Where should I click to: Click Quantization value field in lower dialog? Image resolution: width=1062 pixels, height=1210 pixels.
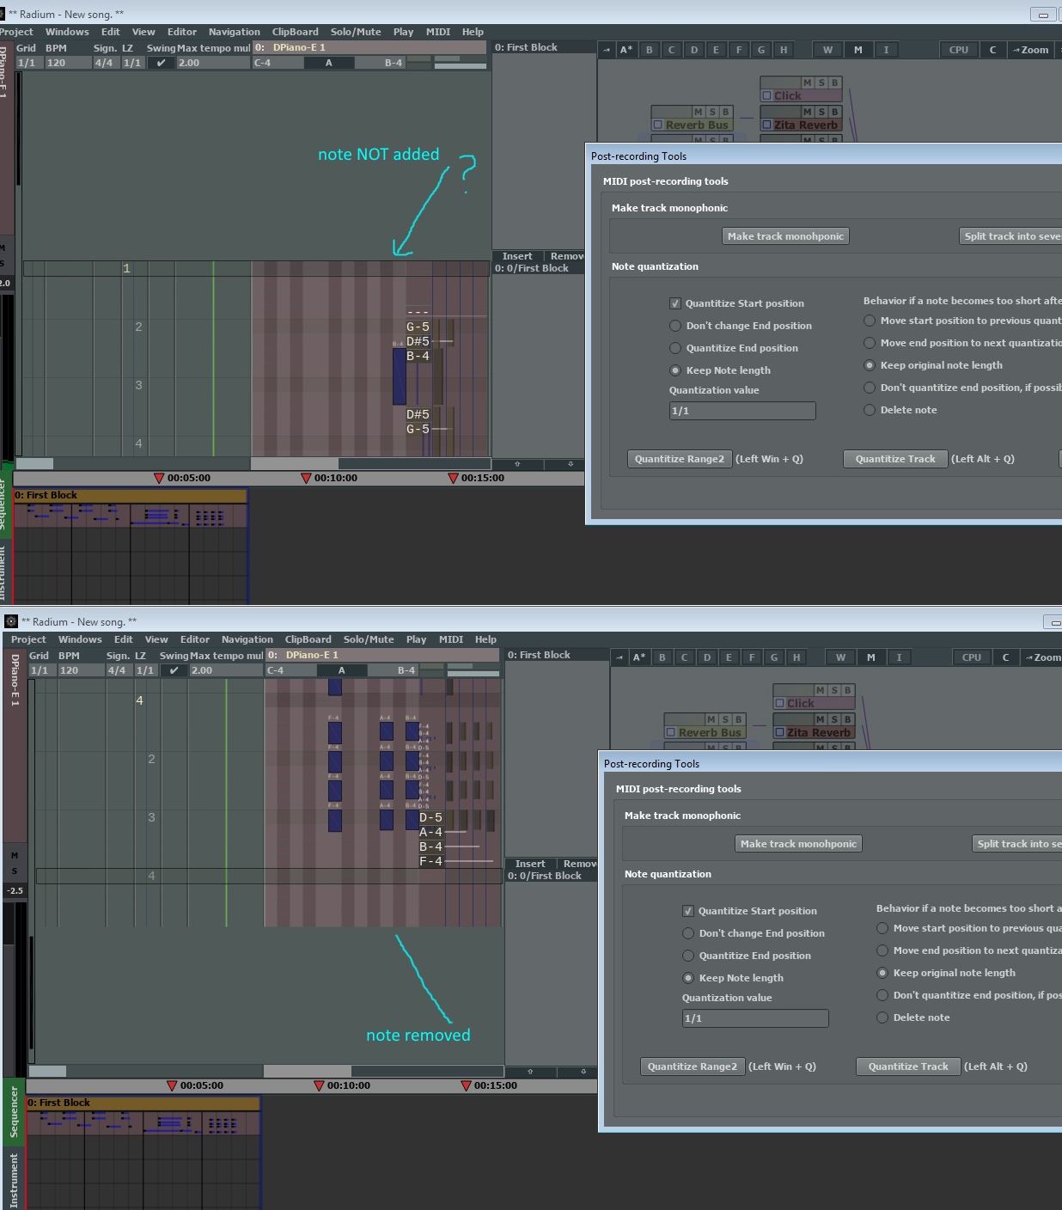[x=754, y=1018]
